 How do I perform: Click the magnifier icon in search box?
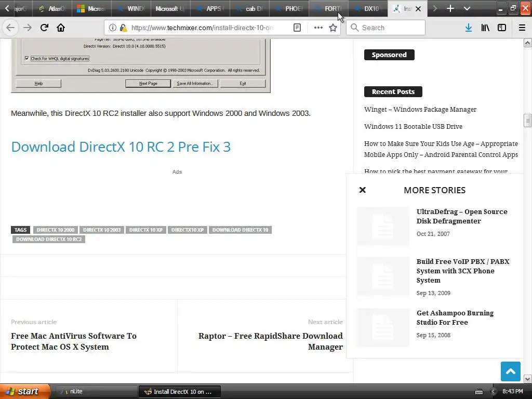coord(354,28)
